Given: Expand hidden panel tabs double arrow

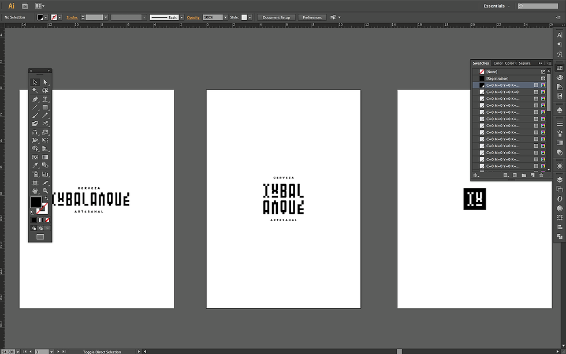Looking at the screenshot, I should click(541, 63).
